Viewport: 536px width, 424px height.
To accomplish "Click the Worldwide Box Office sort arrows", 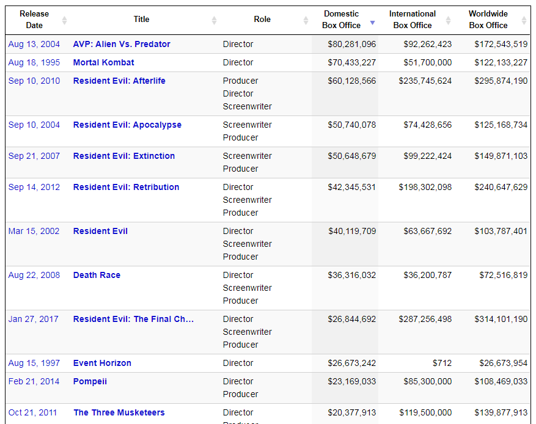I will [x=524, y=20].
